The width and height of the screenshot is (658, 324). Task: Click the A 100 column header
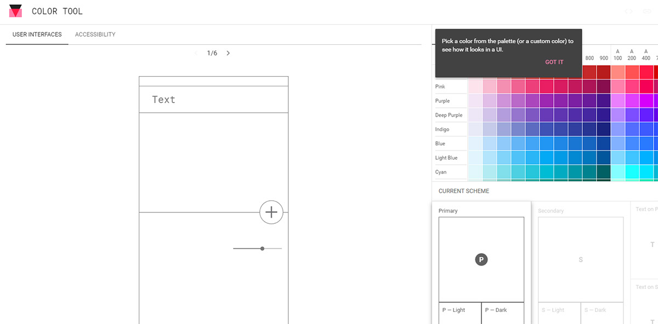[618, 55]
